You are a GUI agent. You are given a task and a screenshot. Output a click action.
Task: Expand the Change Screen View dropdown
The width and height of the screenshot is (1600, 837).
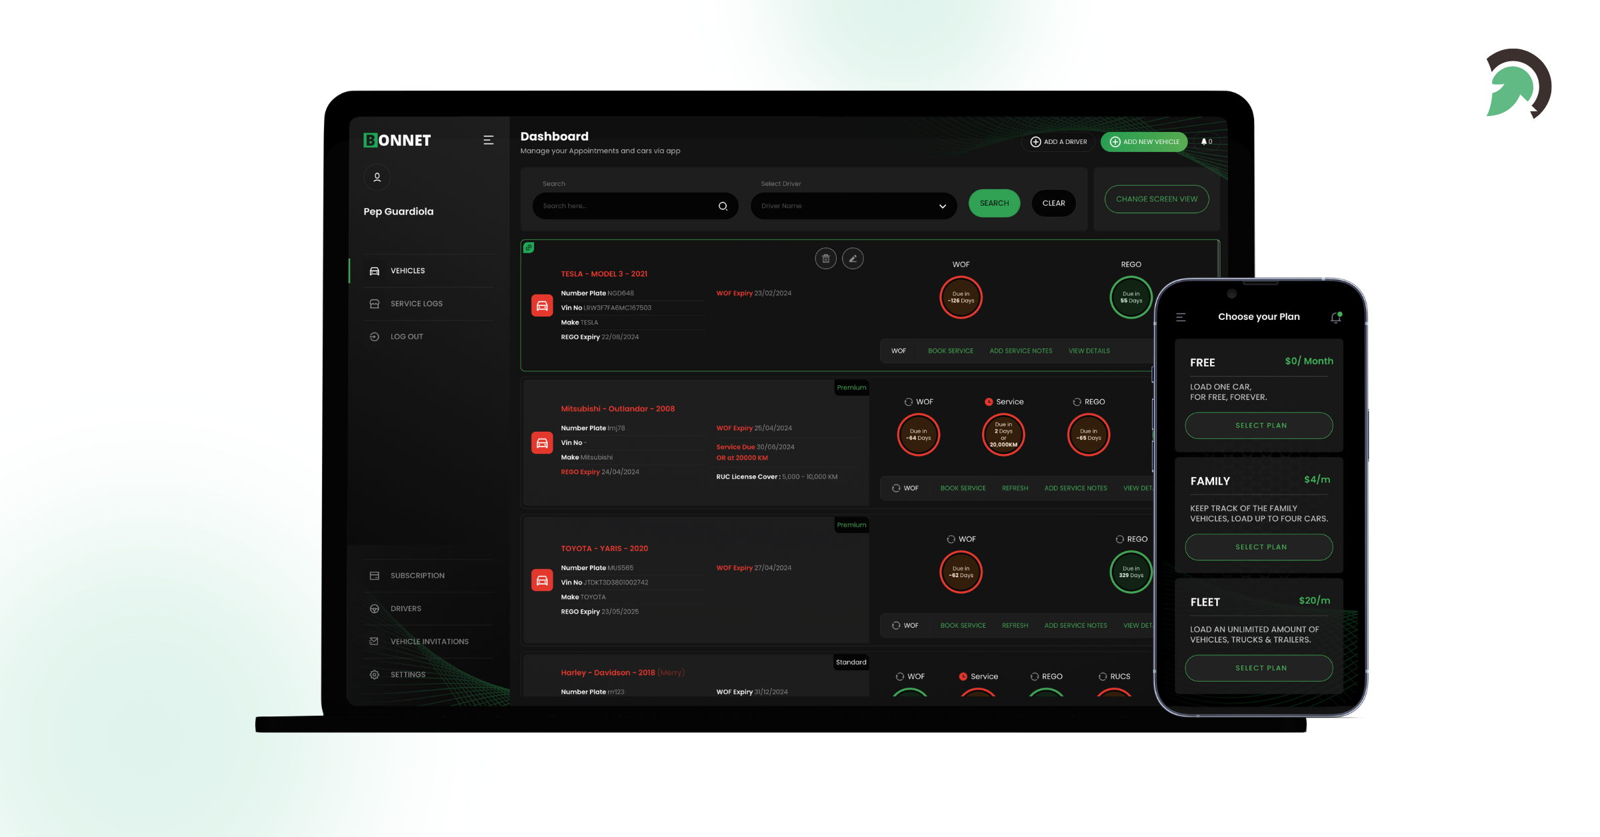tap(1157, 199)
